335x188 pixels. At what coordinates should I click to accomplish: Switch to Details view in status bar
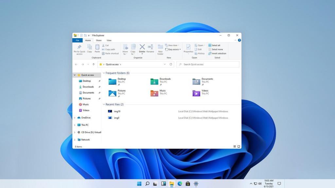pyautogui.click(x=235, y=147)
